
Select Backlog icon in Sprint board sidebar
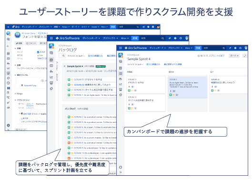pos(121,68)
